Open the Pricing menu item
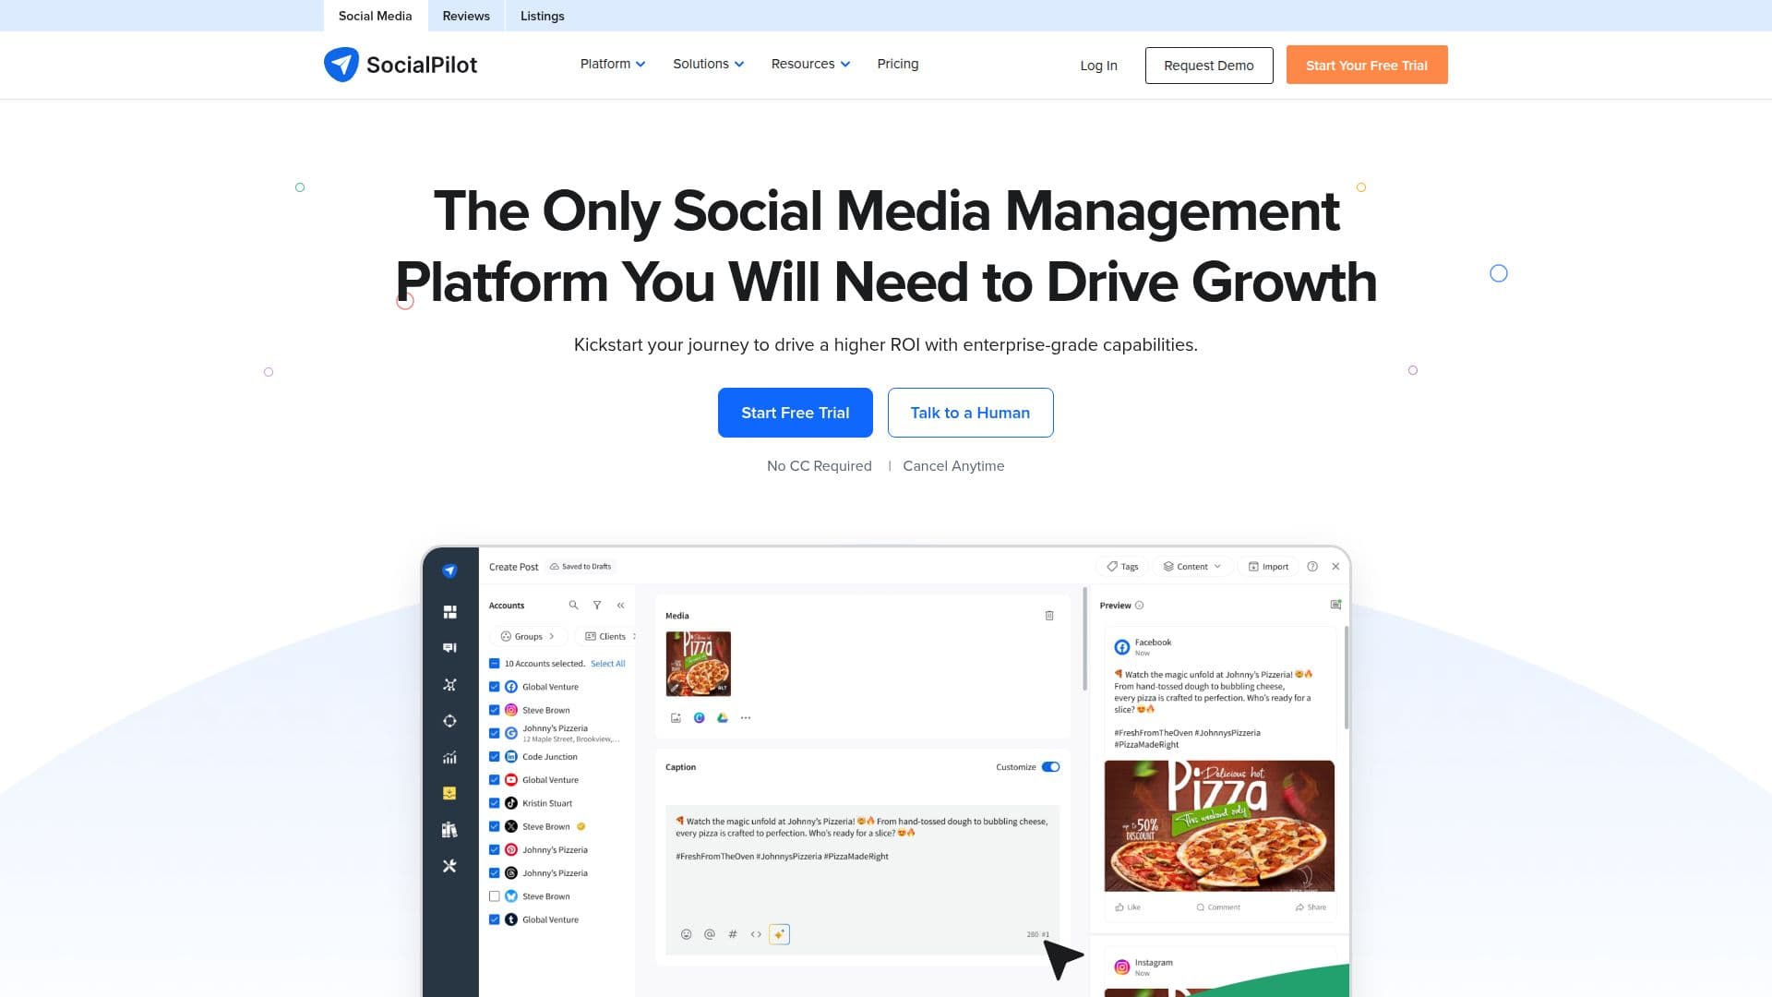This screenshot has height=997, width=1772. pyautogui.click(x=898, y=64)
